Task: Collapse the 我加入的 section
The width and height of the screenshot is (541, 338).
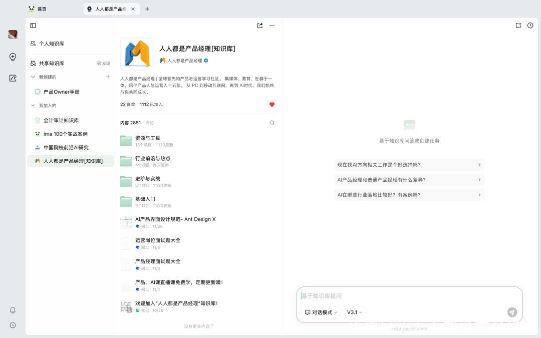Action: click(33, 106)
